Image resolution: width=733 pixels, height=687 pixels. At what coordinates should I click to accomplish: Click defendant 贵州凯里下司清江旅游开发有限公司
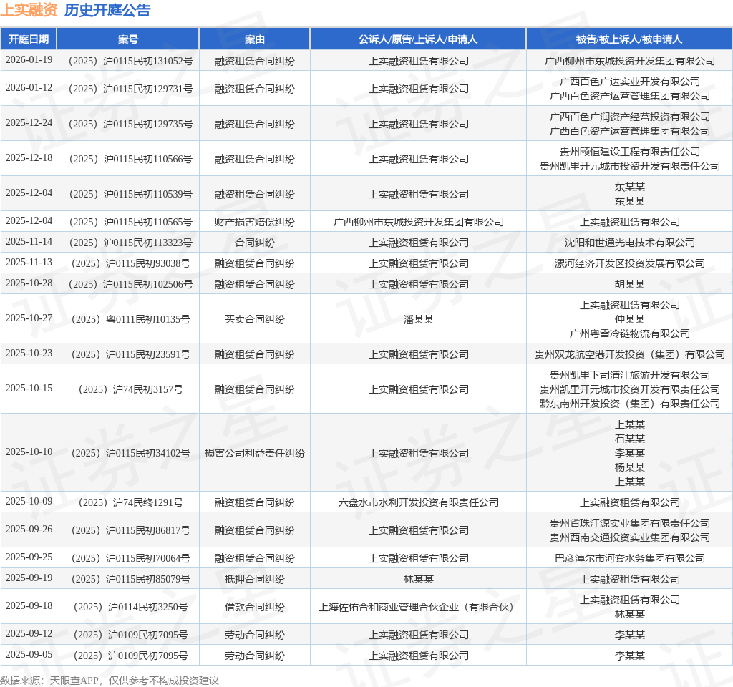[x=630, y=375]
